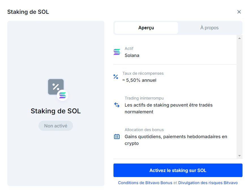Click the large staking percent badge icon

pos(56,87)
